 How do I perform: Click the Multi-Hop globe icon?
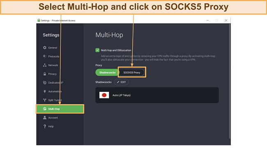[45, 109]
